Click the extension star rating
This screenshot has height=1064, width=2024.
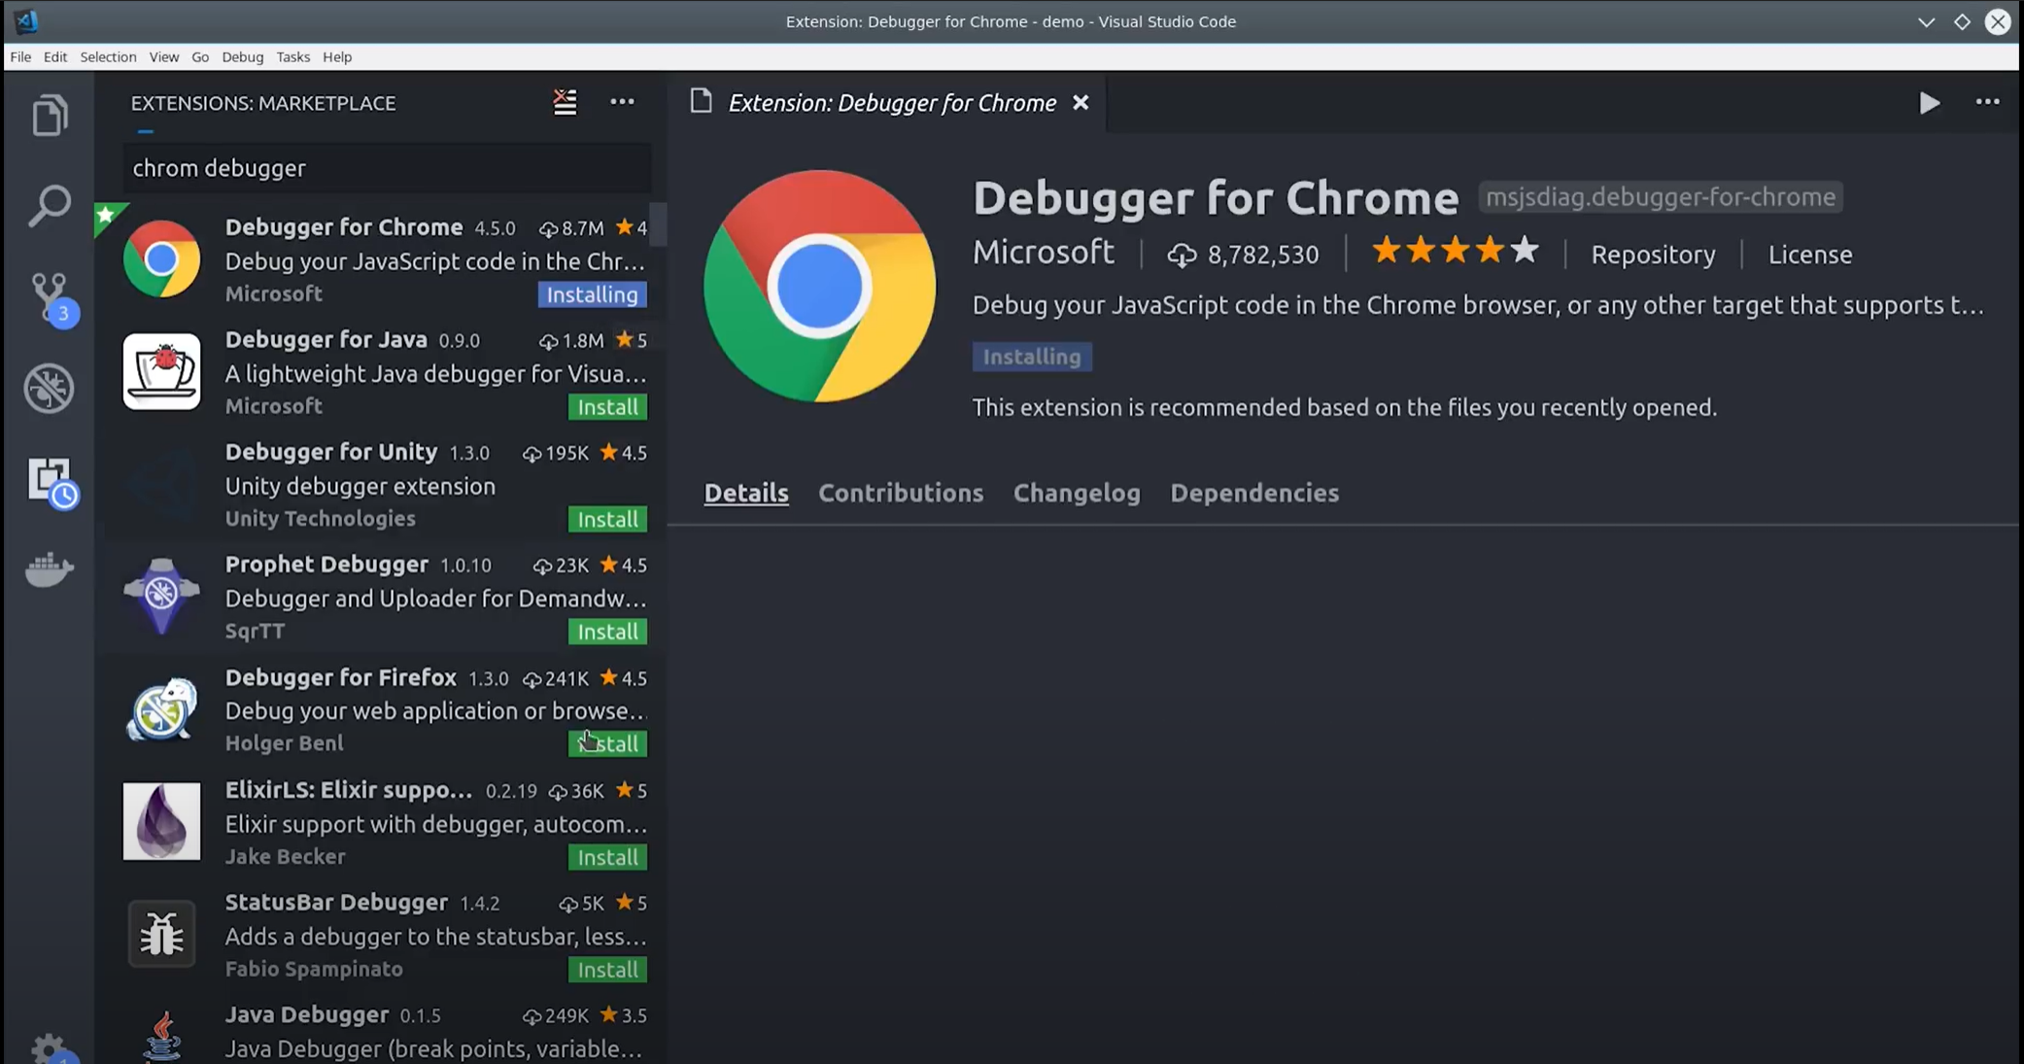[1454, 252]
